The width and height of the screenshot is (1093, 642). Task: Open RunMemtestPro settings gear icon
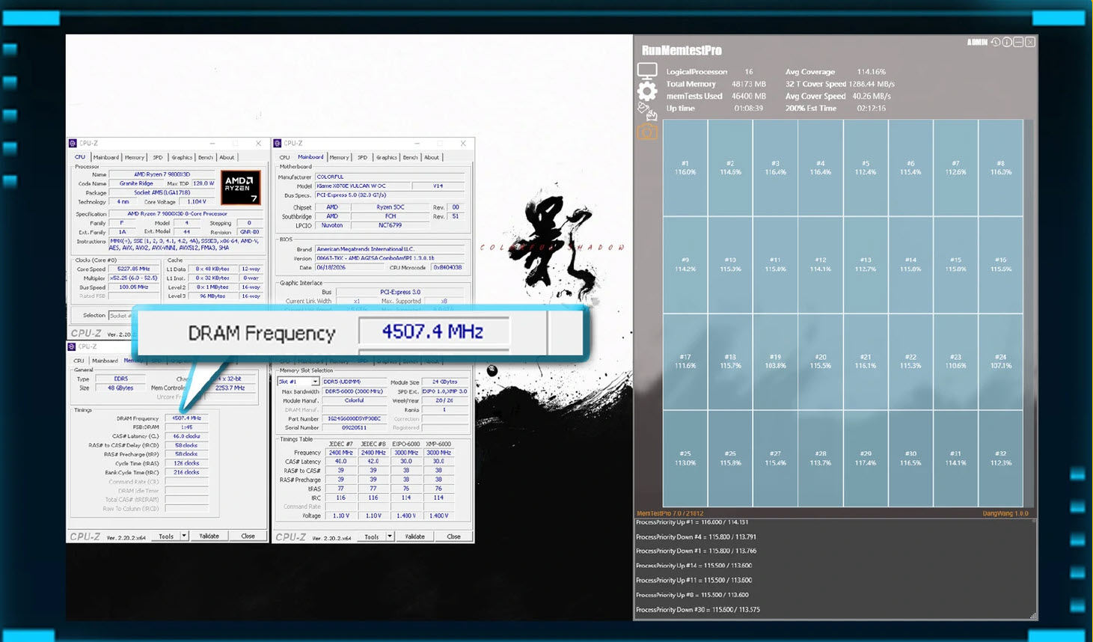(647, 91)
